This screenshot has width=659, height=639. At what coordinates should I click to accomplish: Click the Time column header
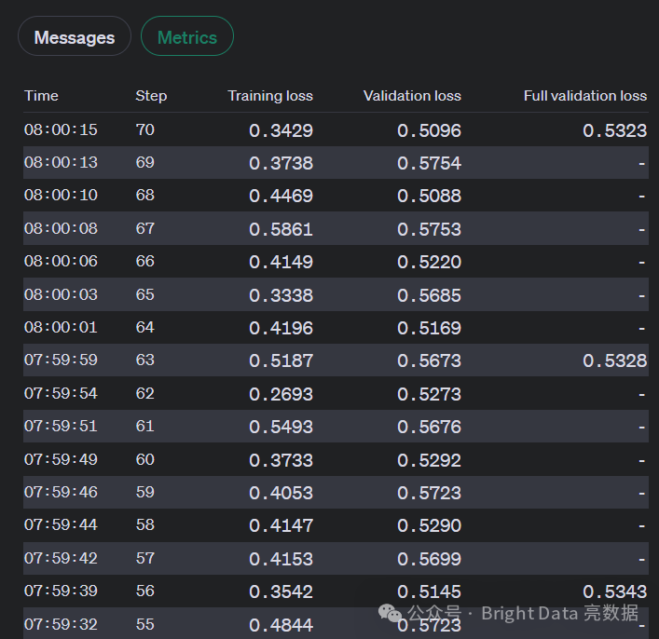pyautogui.click(x=41, y=96)
